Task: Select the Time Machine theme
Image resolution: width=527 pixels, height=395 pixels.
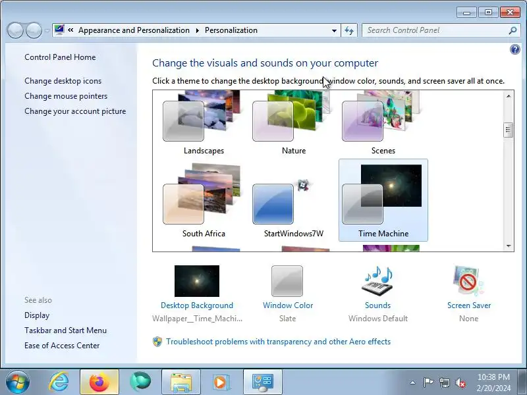Action: (383, 200)
